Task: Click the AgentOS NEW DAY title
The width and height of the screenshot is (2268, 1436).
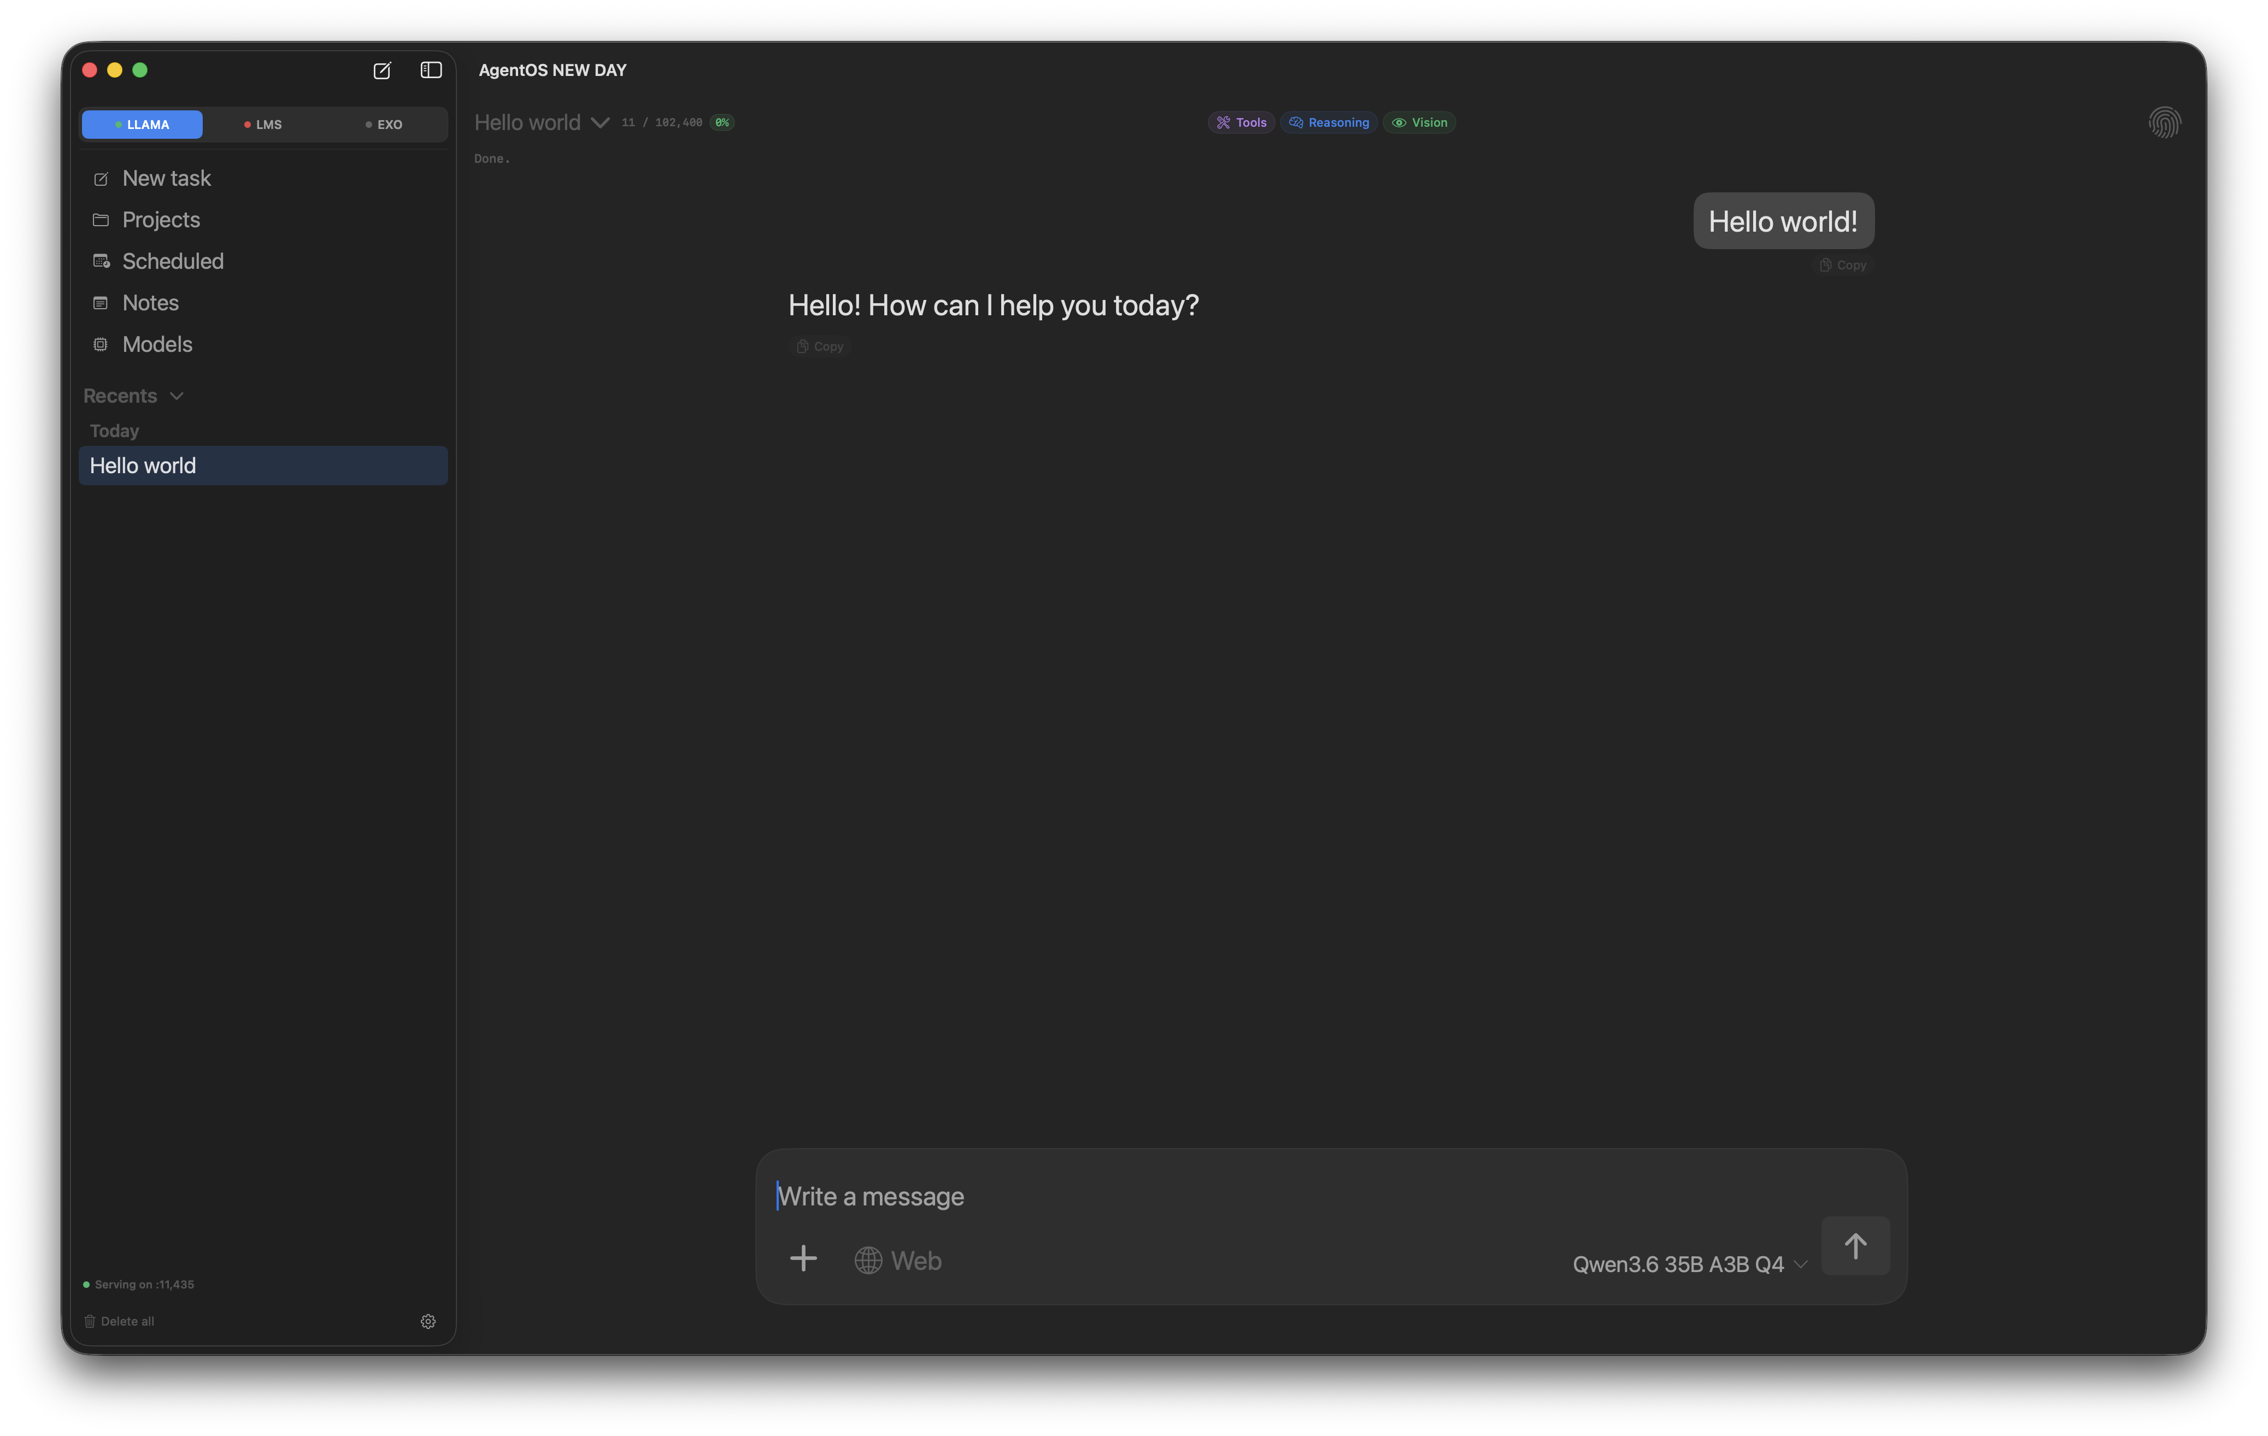Action: tap(552, 70)
